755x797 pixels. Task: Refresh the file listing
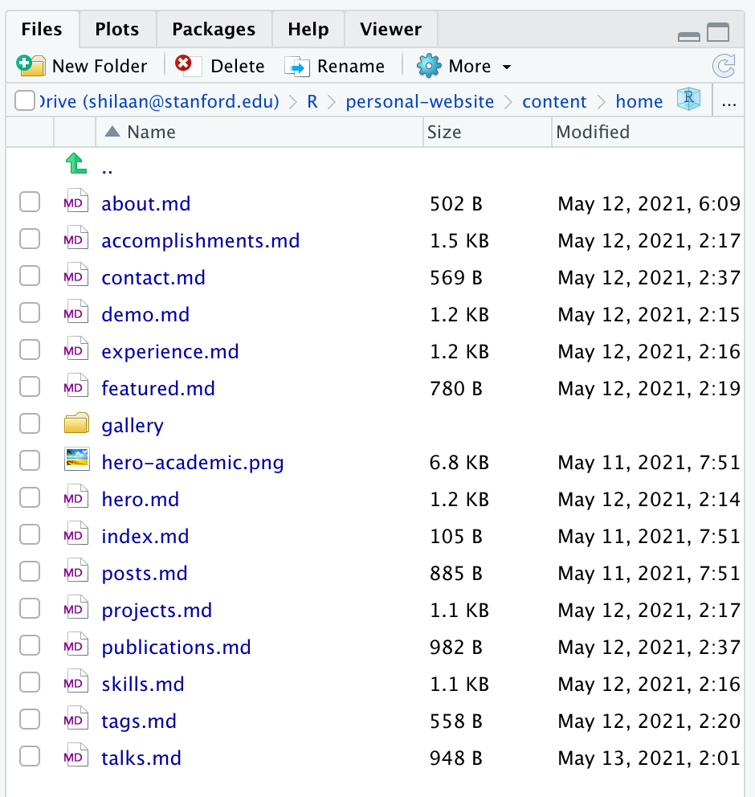point(724,66)
